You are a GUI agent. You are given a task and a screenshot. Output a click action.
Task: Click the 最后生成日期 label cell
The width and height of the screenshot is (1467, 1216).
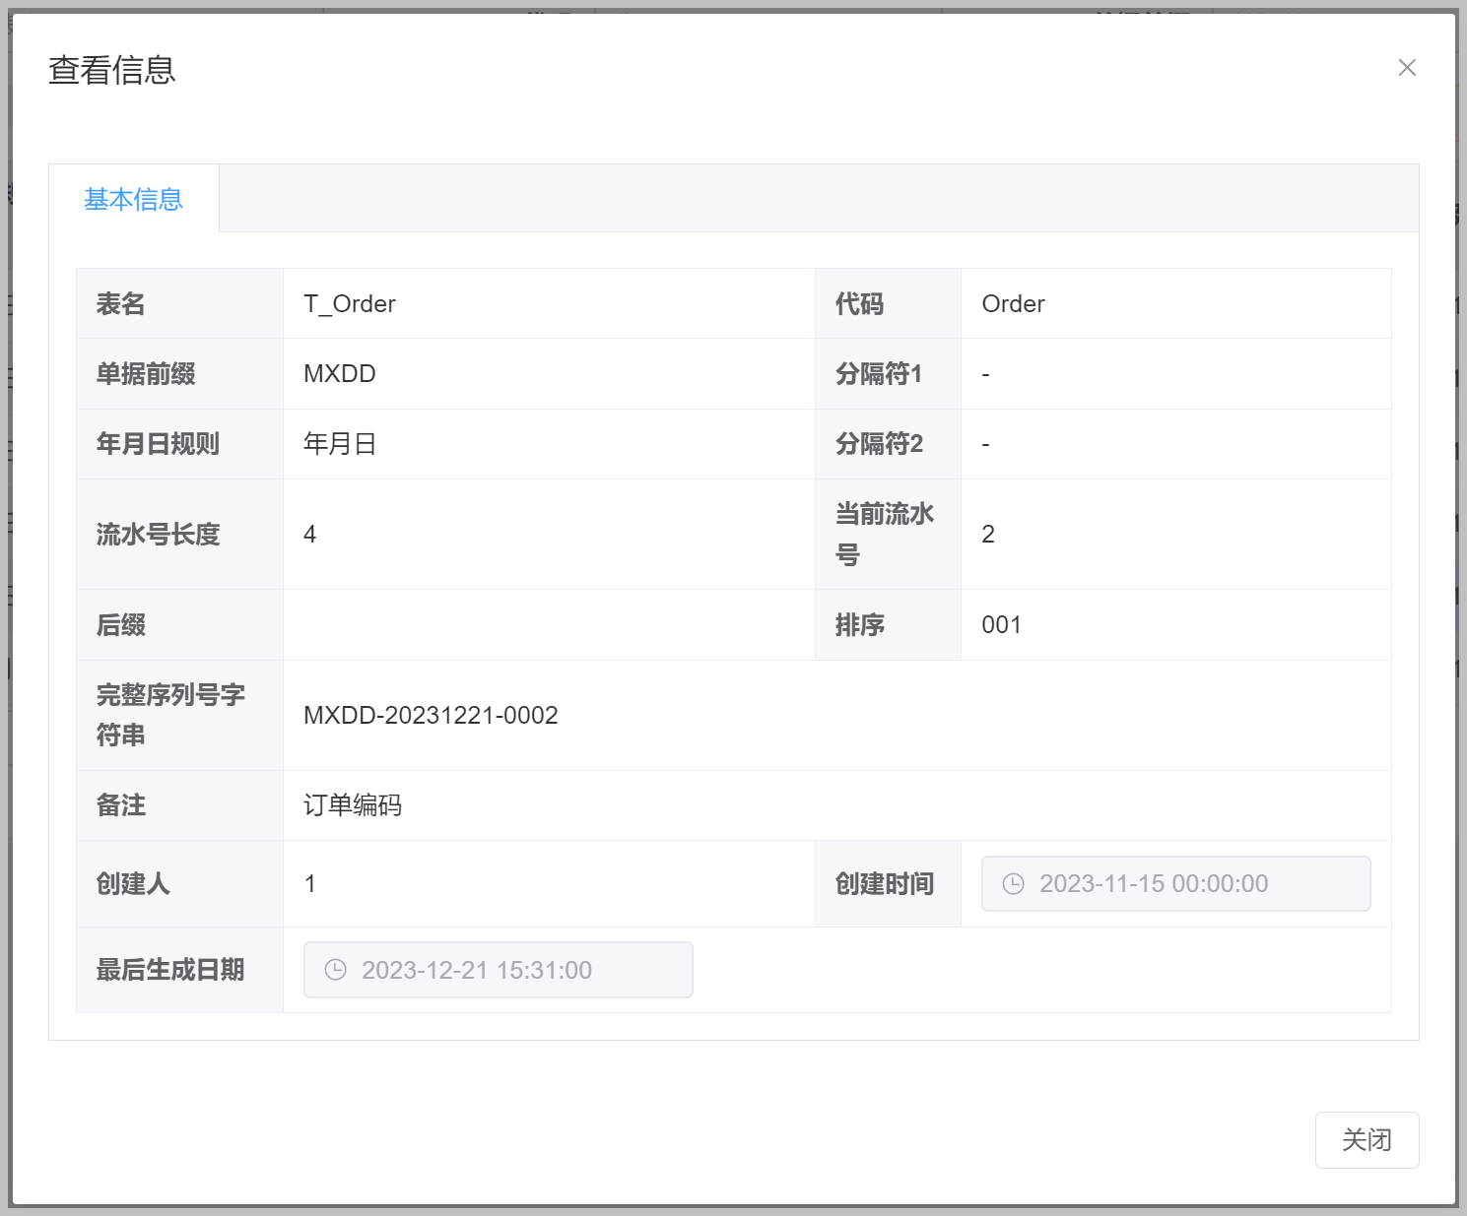click(179, 970)
